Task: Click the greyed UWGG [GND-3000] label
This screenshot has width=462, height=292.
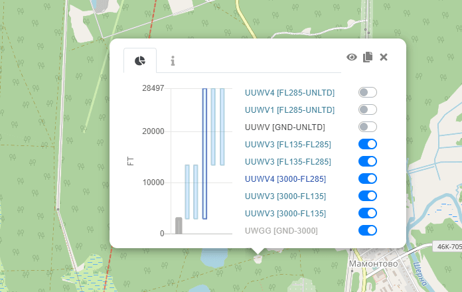Action: click(281, 230)
